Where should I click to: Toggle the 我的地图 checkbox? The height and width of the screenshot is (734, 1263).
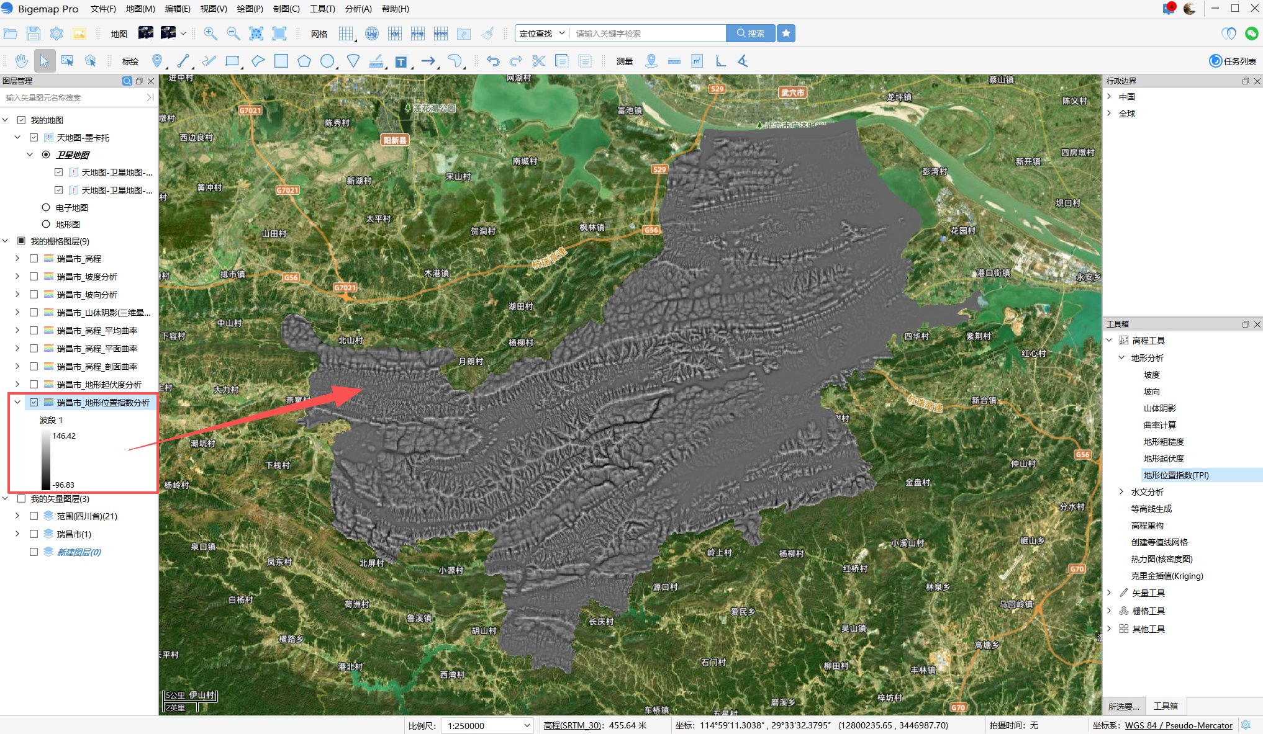(22, 120)
